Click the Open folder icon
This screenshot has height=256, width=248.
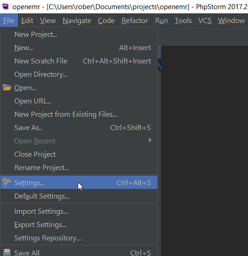click(x=7, y=87)
